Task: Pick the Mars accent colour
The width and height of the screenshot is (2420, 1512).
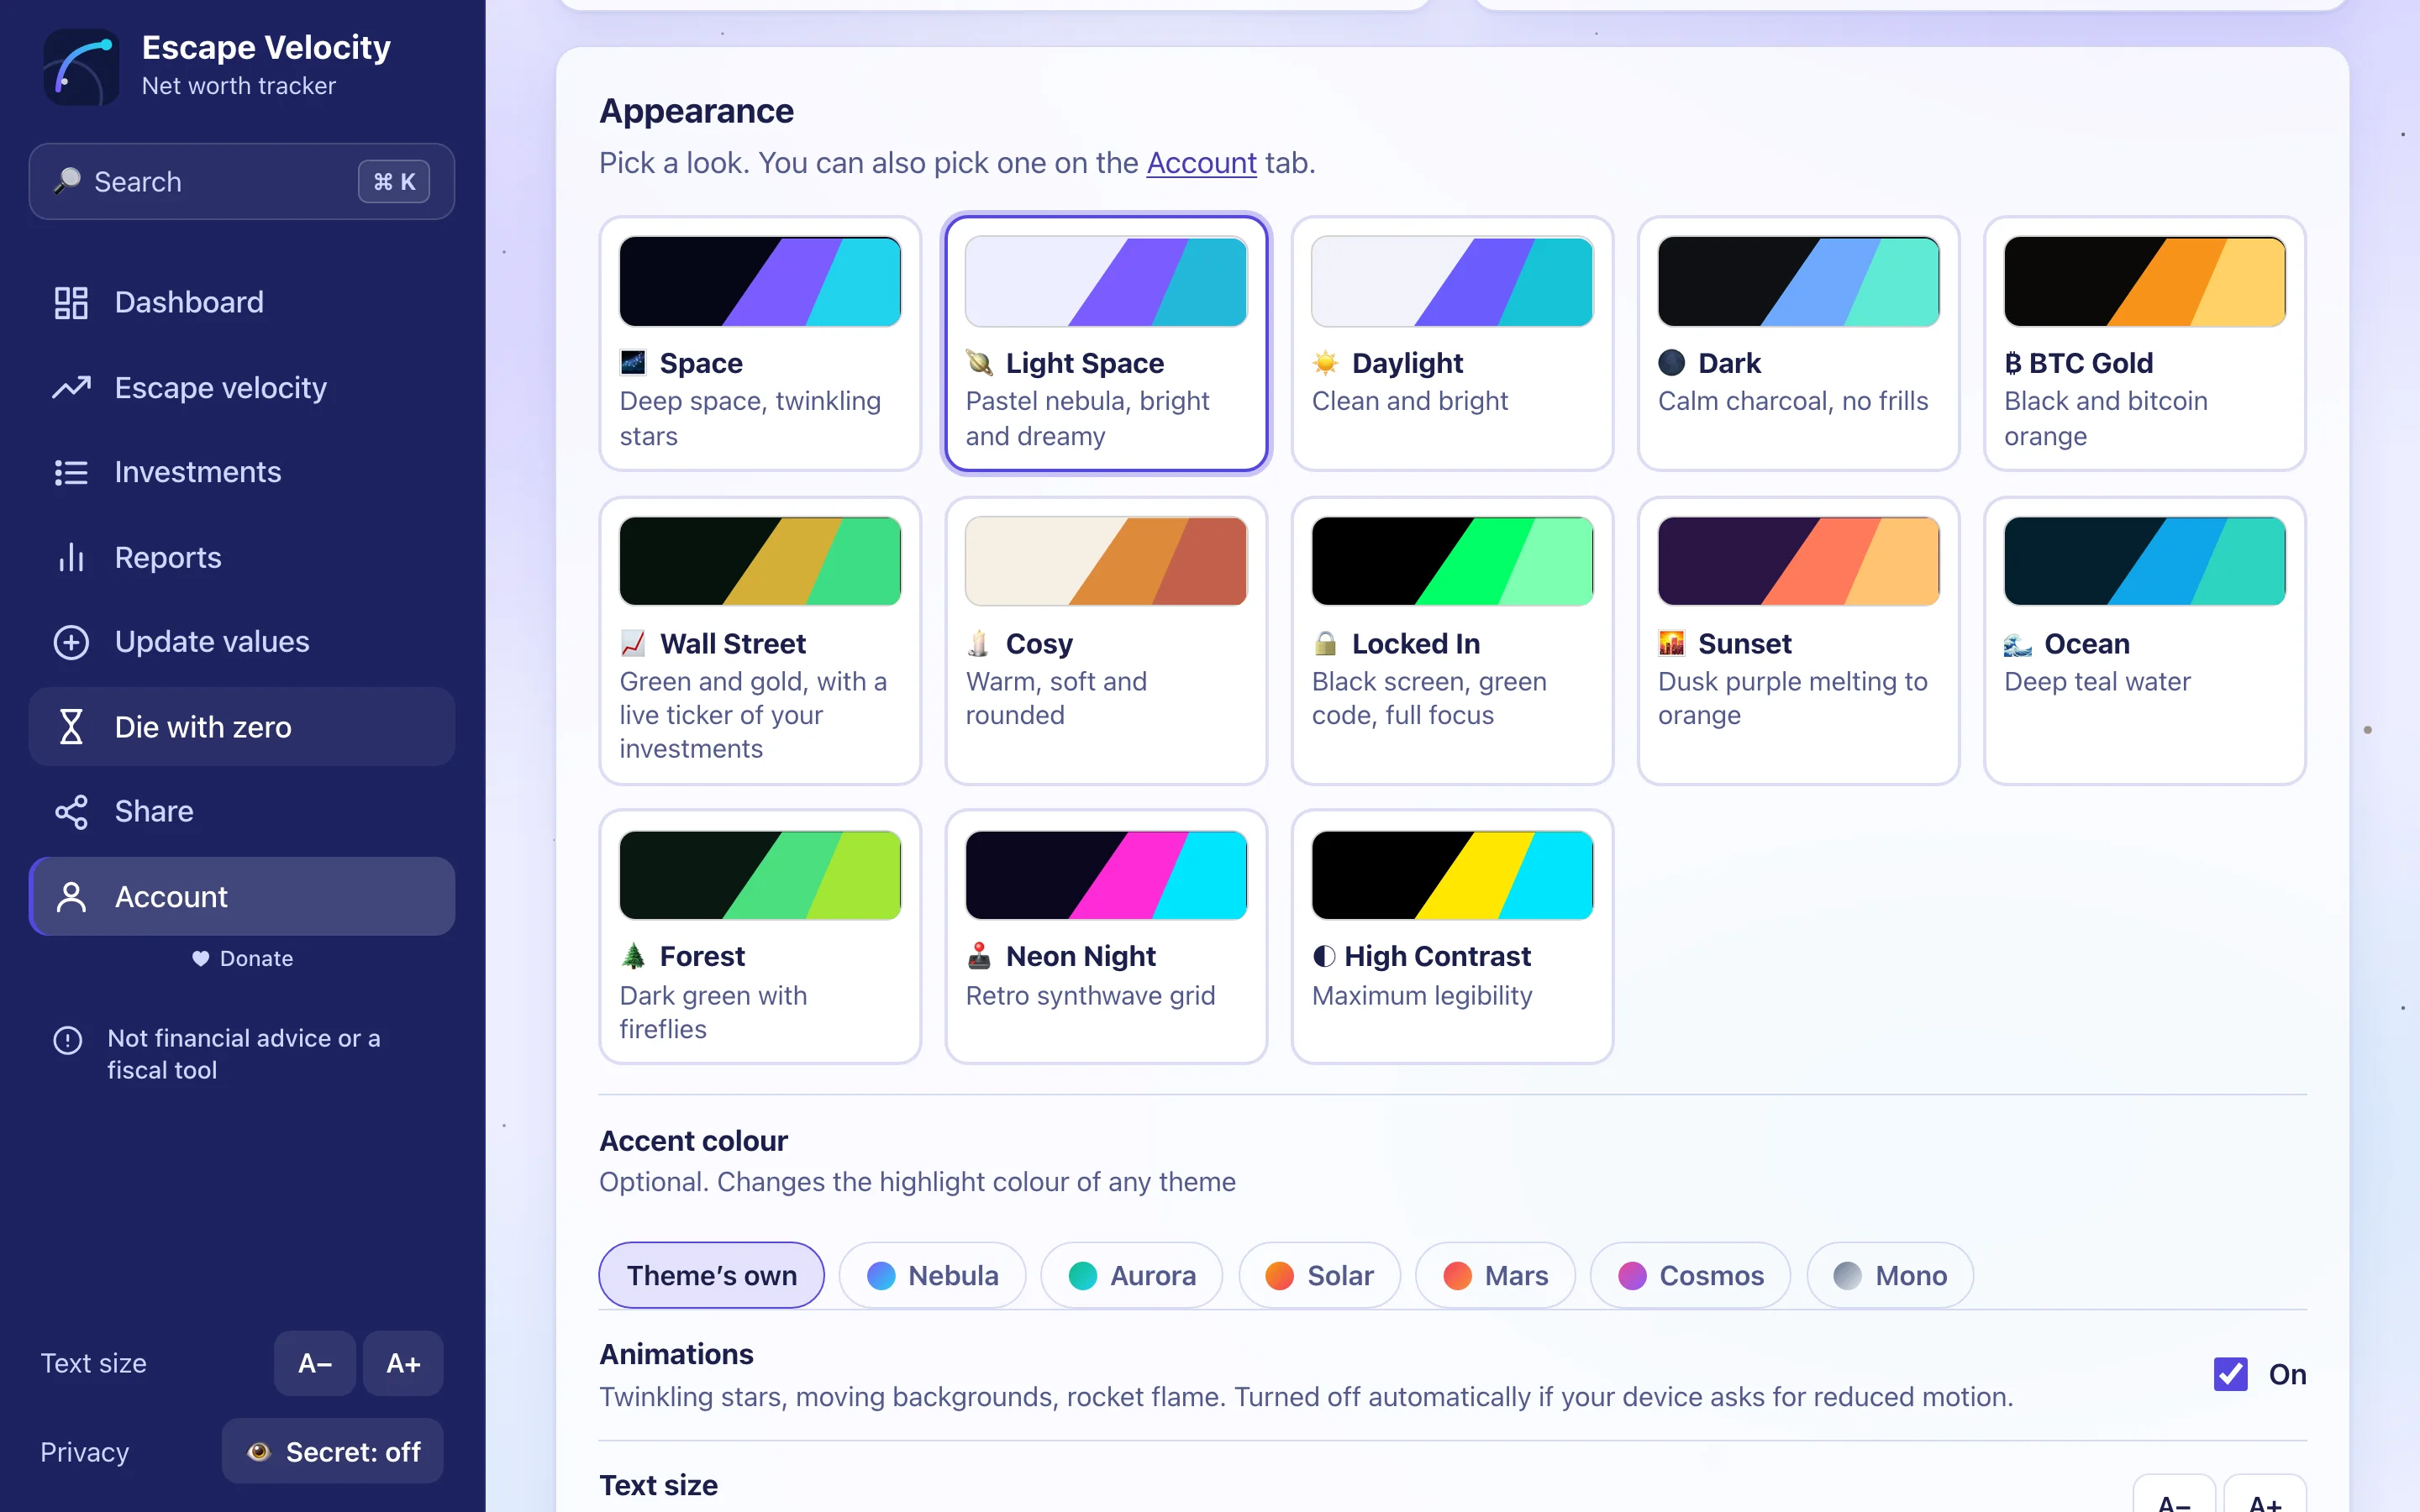Action: pos(1496,1275)
